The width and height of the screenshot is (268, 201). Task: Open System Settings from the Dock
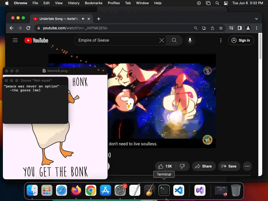pyautogui.click(x=120, y=190)
